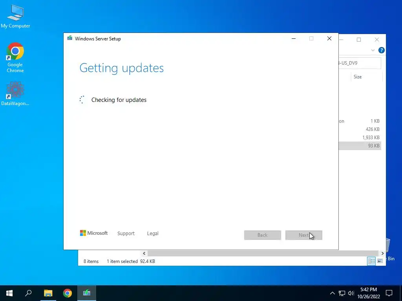Switch to details view in File Explorer
This screenshot has height=301, width=402.
pyautogui.click(x=371, y=261)
